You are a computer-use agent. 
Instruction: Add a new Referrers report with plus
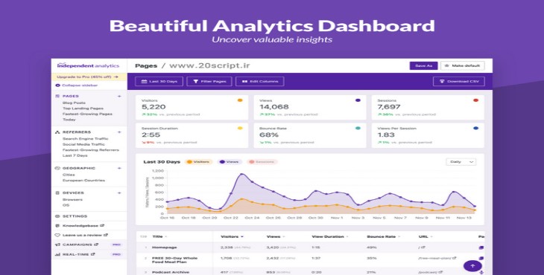point(119,132)
